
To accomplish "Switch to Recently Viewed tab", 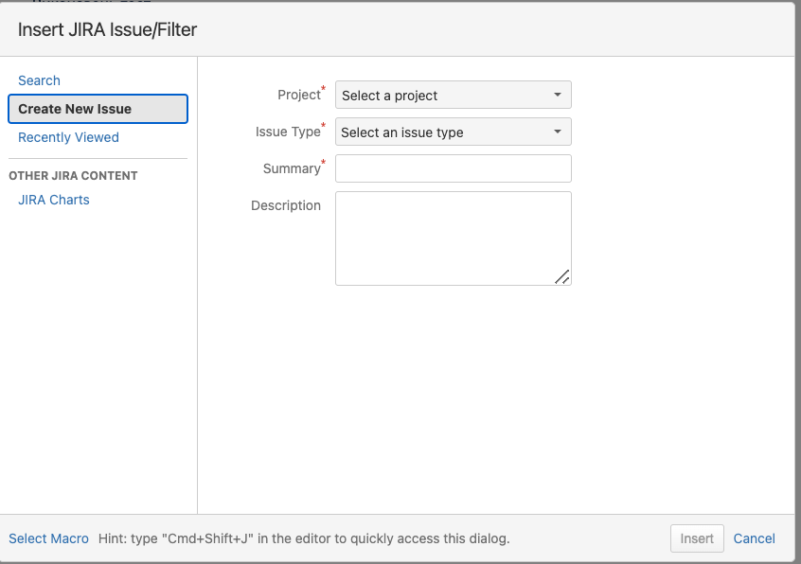I will (x=68, y=137).
